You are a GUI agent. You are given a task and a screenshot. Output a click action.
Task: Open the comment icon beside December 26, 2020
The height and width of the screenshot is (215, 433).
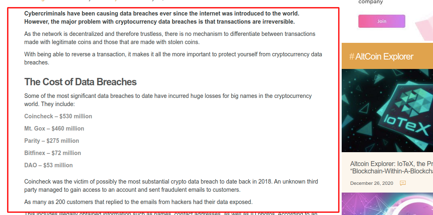[403, 183]
